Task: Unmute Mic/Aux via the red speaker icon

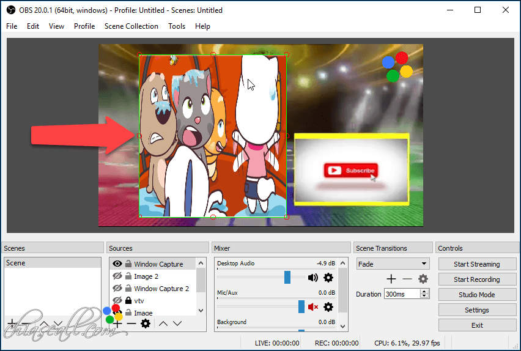Action: [x=312, y=307]
